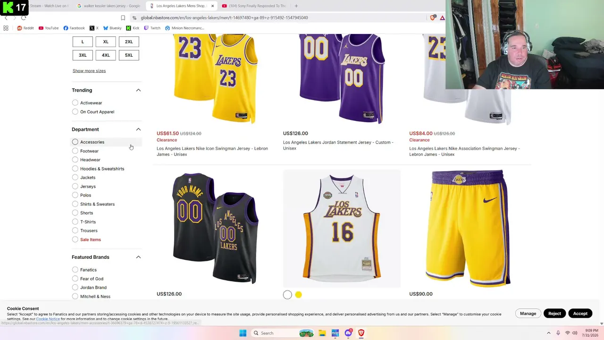The height and width of the screenshot is (340, 604).
Task: Click the bookmark this page icon
Action: pos(123,18)
